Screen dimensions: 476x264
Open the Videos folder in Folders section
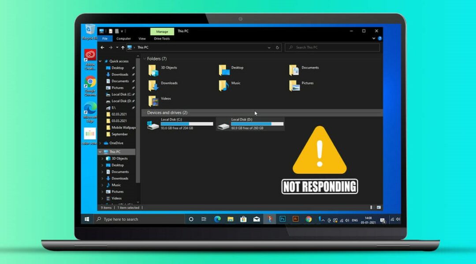[x=153, y=101]
